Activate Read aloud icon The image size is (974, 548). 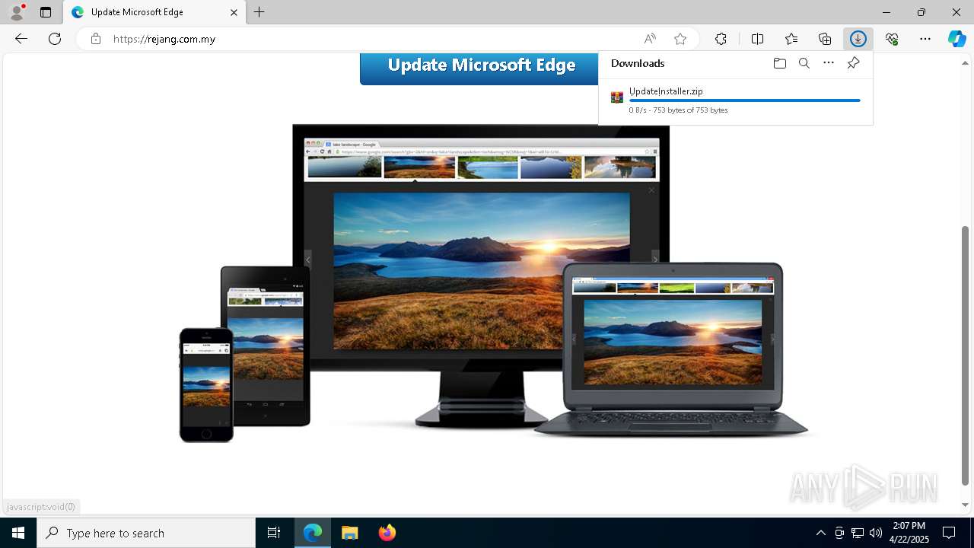[x=650, y=39]
